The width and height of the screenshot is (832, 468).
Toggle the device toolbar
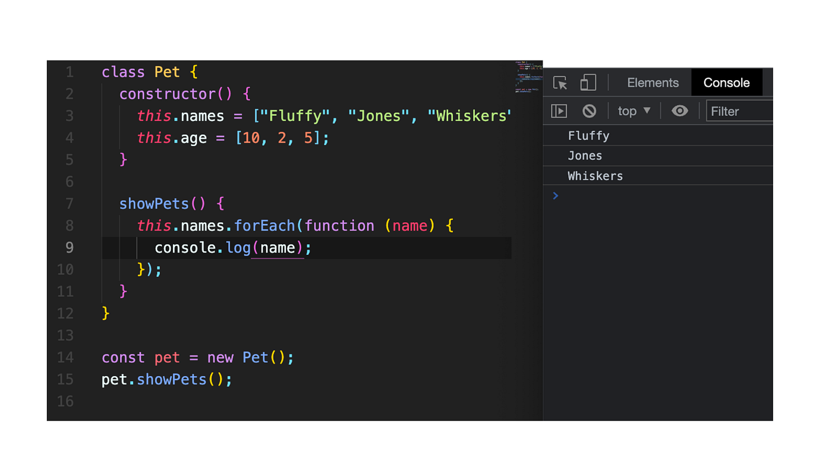(x=588, y=83)
